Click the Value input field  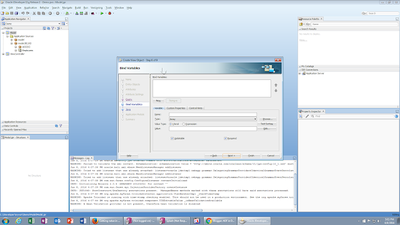[x=212, y=129]
